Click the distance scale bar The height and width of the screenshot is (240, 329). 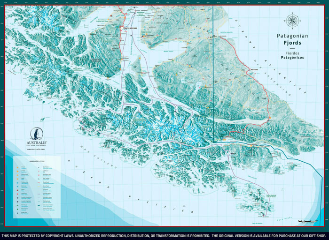(x=308, y=220)
